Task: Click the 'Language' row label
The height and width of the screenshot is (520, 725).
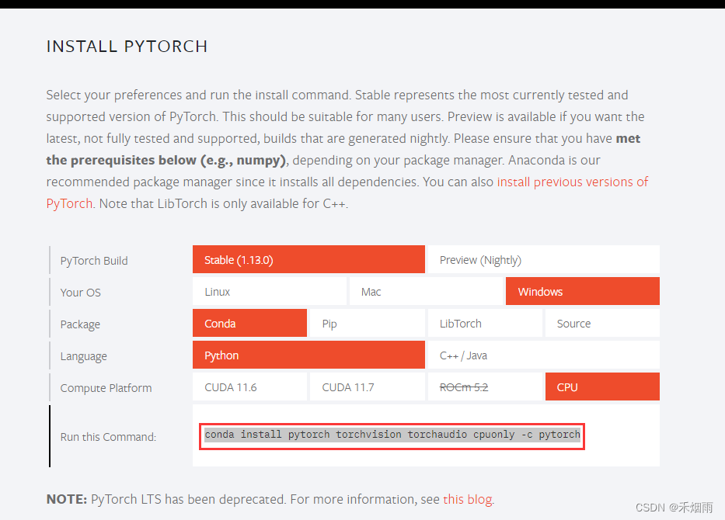Action: click(84, 356)
